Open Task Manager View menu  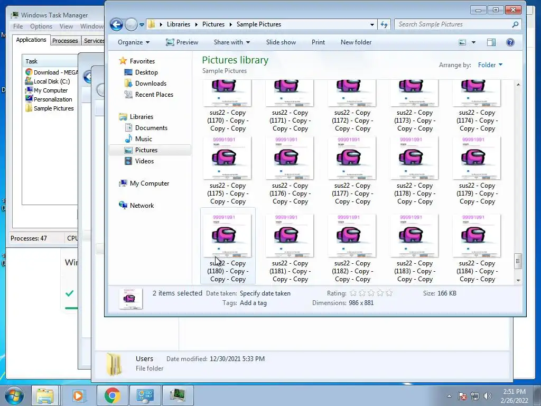66,26
